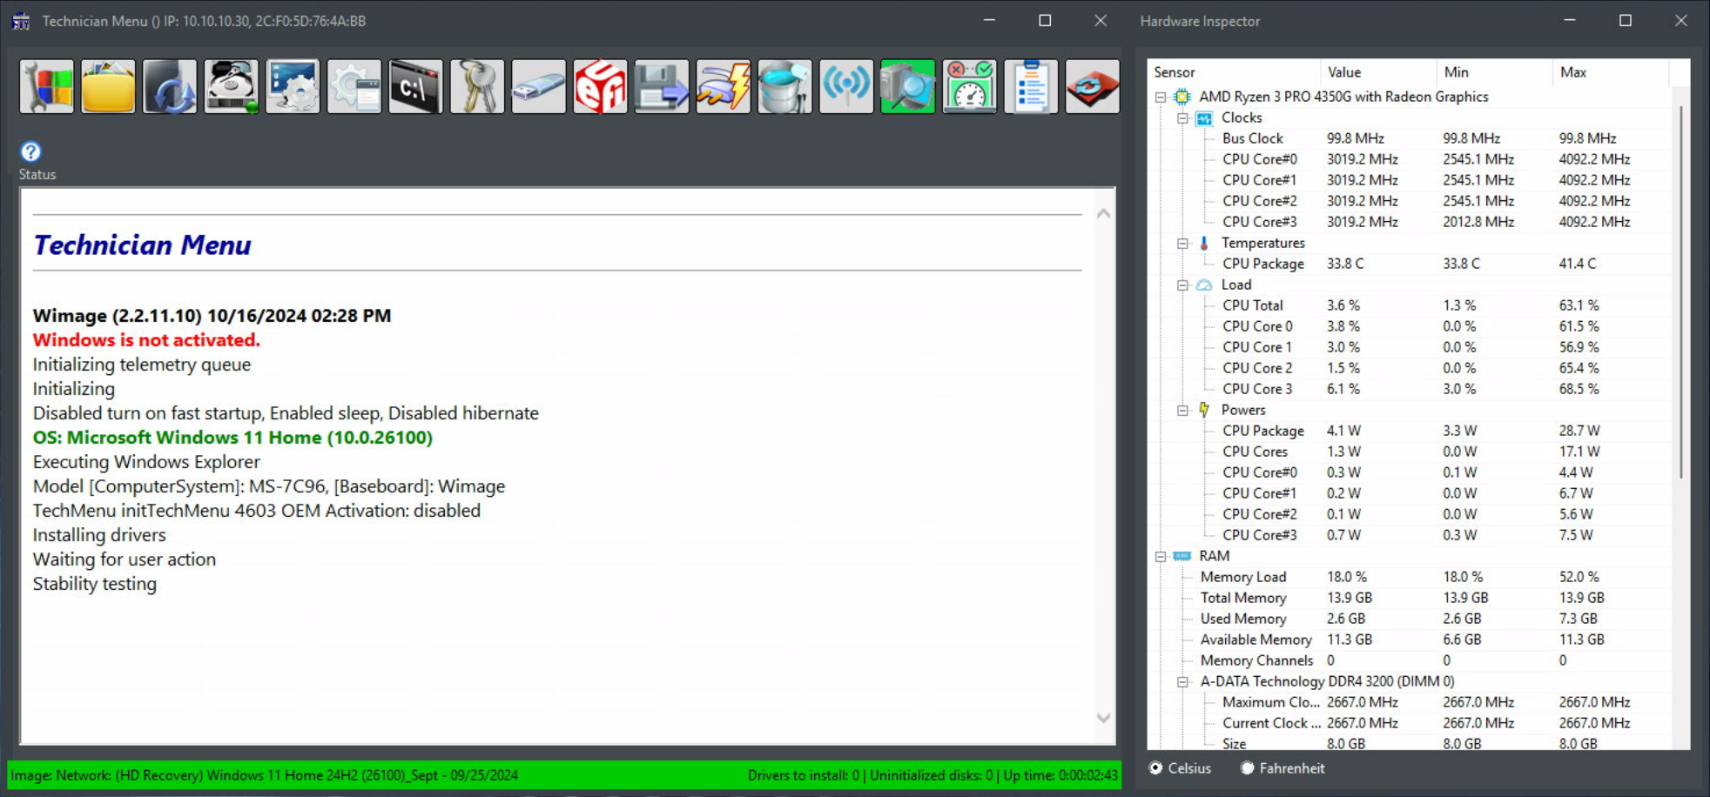
Task: Click the blue help question mark icon
Action: (x=30, y=152)
